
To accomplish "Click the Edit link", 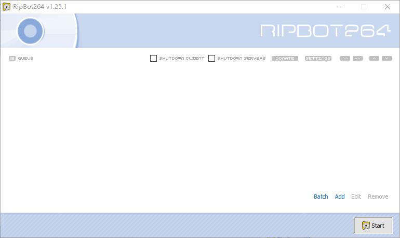I will pos(356,197).
